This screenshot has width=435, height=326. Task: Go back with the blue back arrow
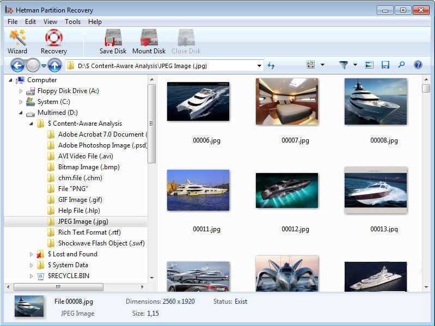click(x=18, y=66)
